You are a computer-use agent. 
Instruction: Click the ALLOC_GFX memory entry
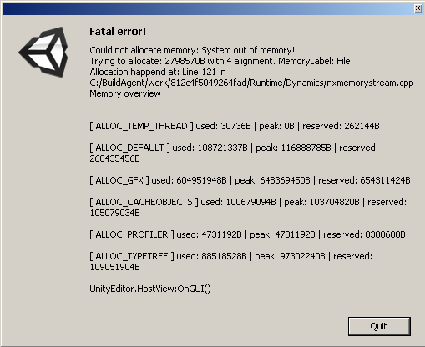[250, 180]
